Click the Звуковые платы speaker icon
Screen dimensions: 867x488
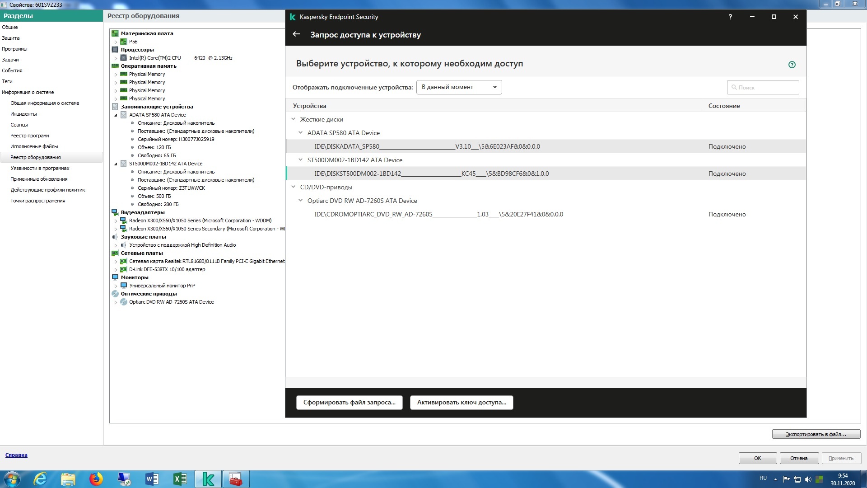click(x=115, y=237)
